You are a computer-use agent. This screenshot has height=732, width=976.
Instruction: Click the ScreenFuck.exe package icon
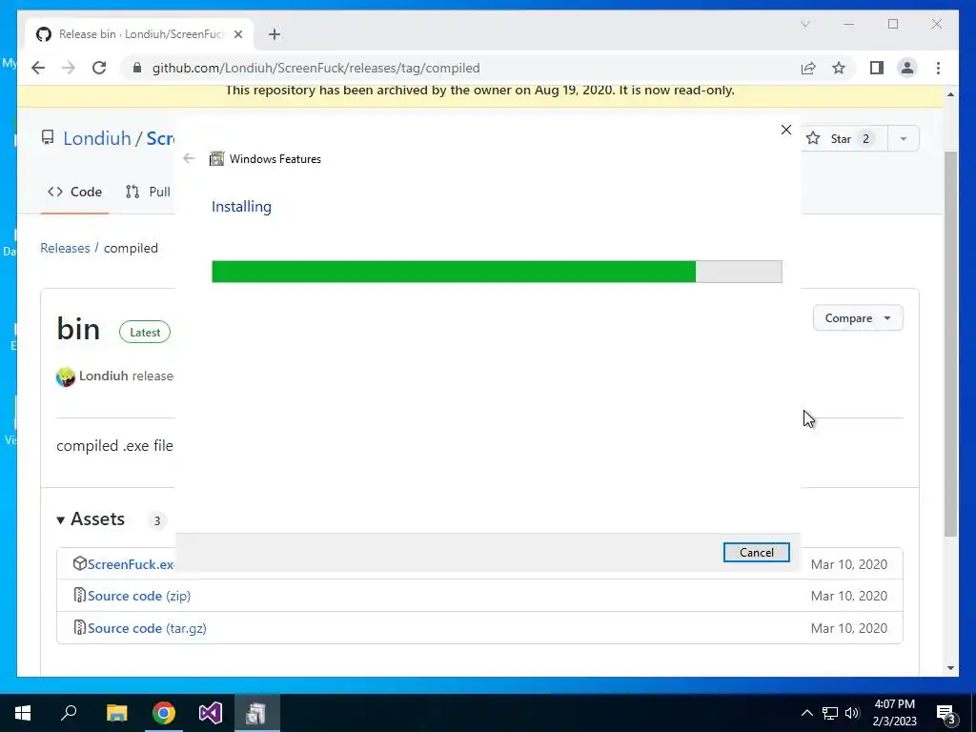click(x=80, y=563)
